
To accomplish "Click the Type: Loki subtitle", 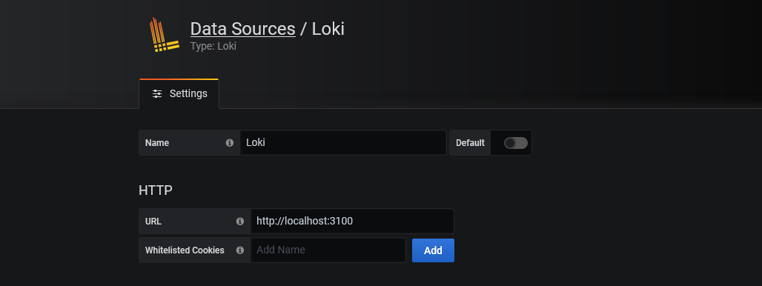I will click(x=213, y=46).
